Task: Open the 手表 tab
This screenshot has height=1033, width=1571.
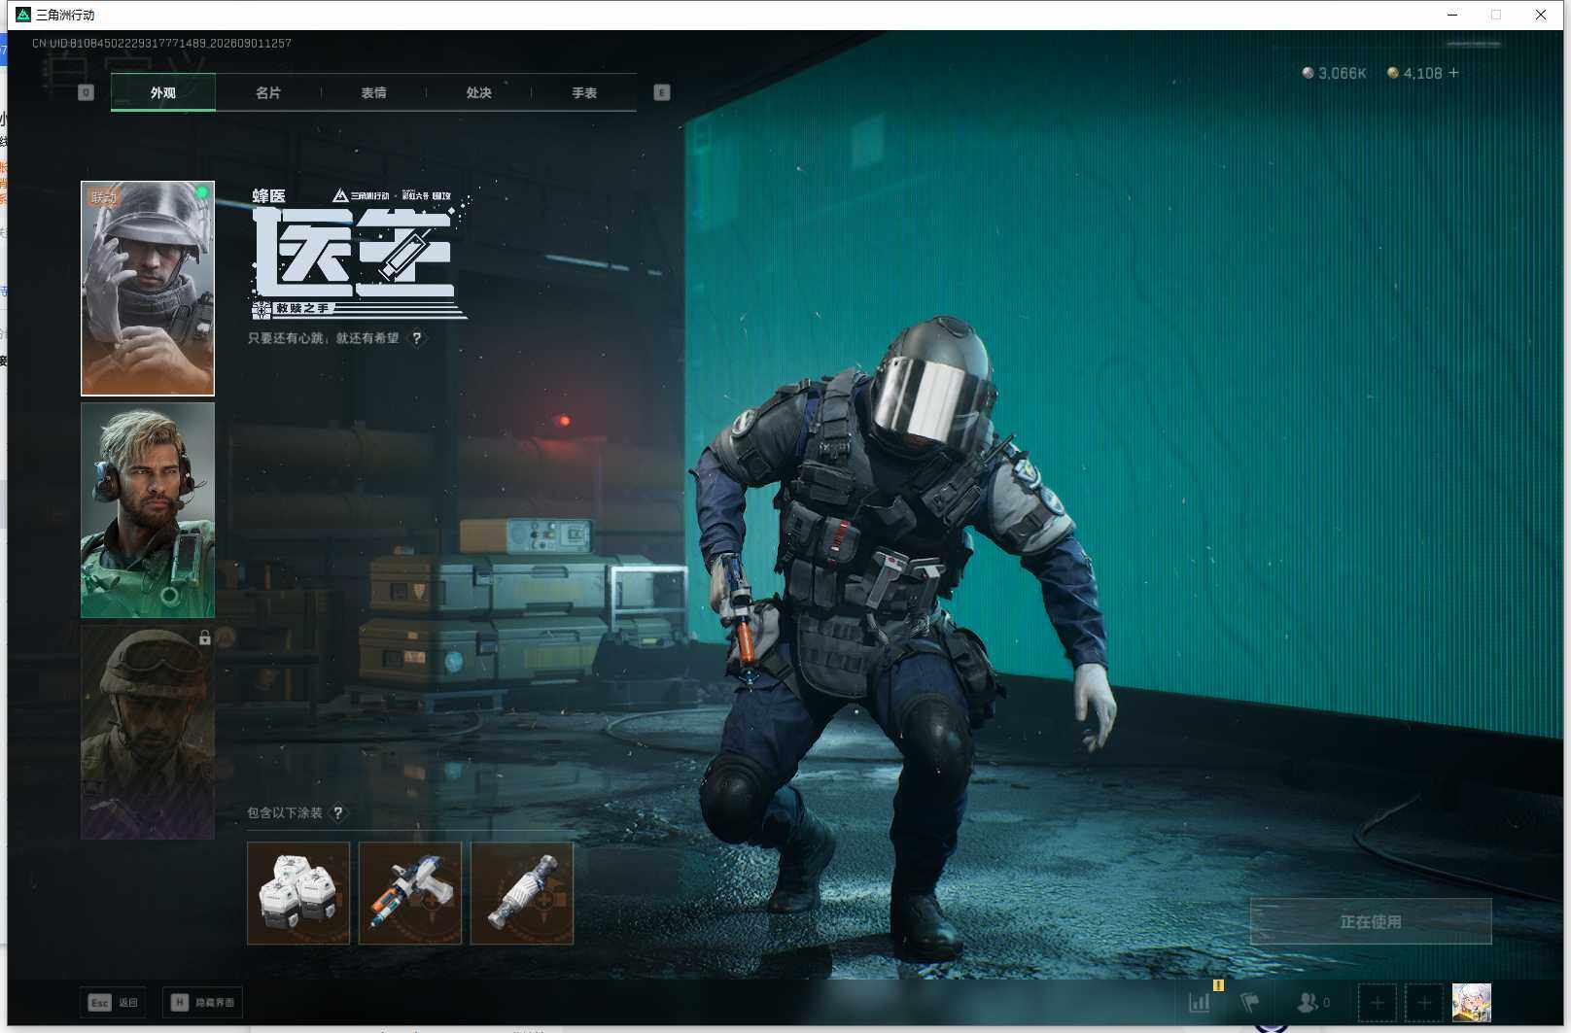Action: (584, 92)
